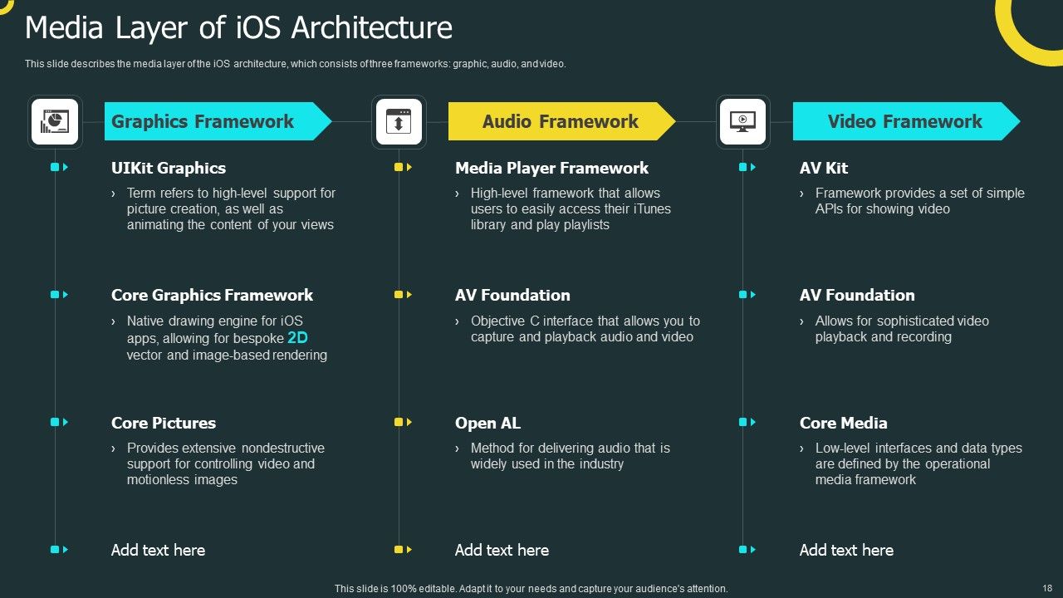Select the bullet marker beside Media Player Framework
Screen dimensions: 1063x598
[x=403, y=168]
